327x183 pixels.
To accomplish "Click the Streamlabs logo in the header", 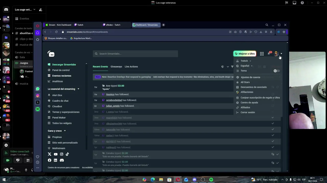I will [51, 54].
